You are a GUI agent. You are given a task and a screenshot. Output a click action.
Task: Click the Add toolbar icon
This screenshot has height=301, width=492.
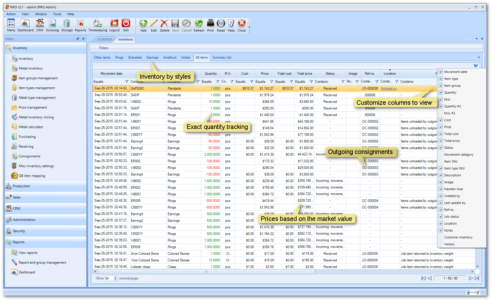143,25
